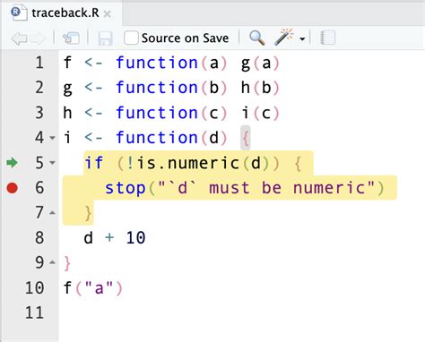Click the opening brace on line 4
425x342 pixels.
[x=246, y=138]
